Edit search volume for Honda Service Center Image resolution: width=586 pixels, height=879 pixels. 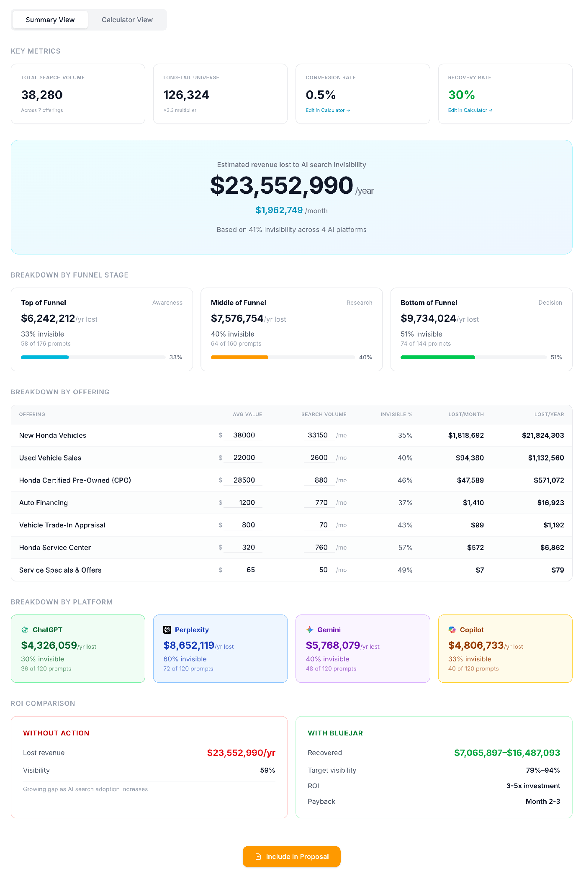pyautogui.click(x=319, y=547)
